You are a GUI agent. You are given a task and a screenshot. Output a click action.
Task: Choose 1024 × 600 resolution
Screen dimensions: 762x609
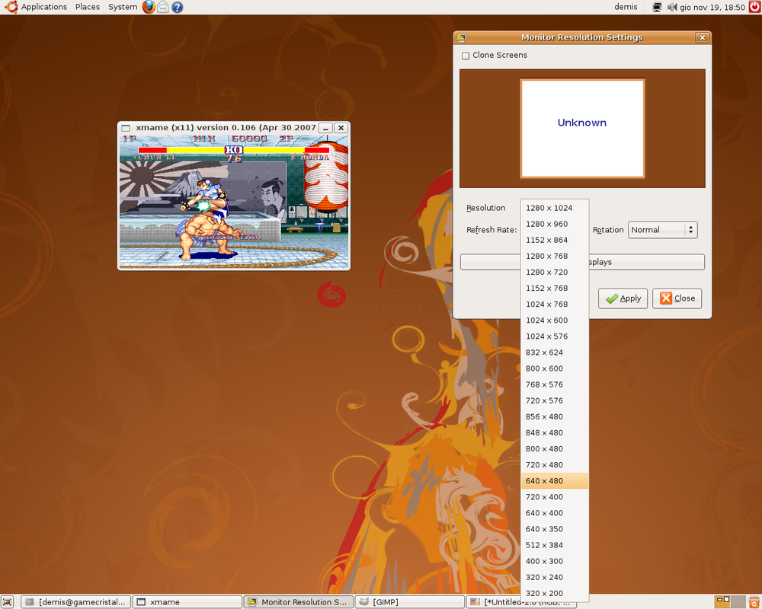pos(555,320)
